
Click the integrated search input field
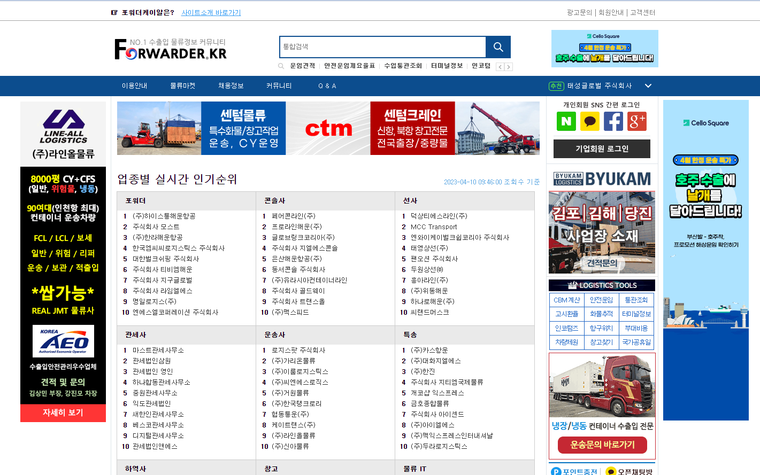[x=382, y=47]
